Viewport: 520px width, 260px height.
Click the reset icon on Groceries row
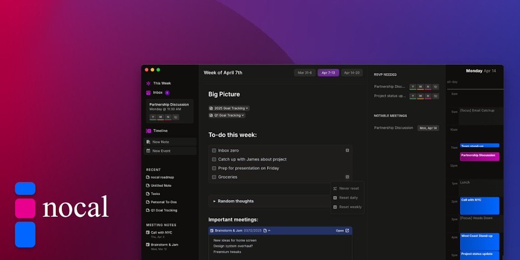coord(347,177)
